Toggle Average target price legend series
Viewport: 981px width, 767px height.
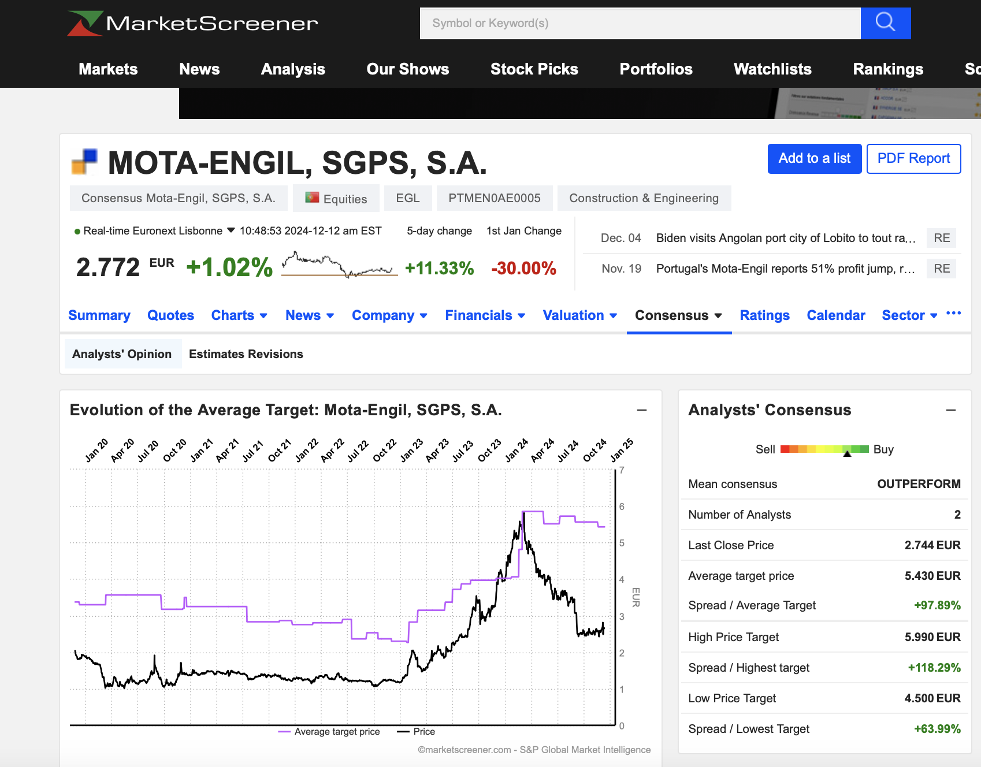click(x=329, y=732)
